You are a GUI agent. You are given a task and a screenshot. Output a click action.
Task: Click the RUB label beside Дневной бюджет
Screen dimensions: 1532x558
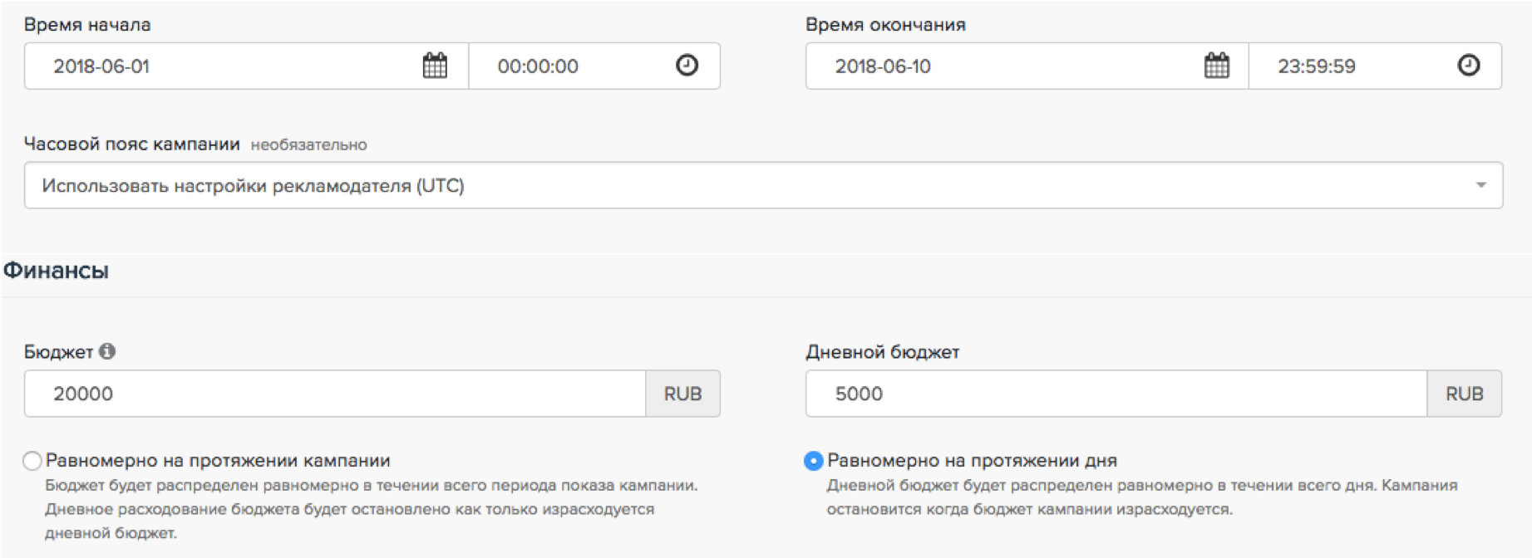[1464, 394]
